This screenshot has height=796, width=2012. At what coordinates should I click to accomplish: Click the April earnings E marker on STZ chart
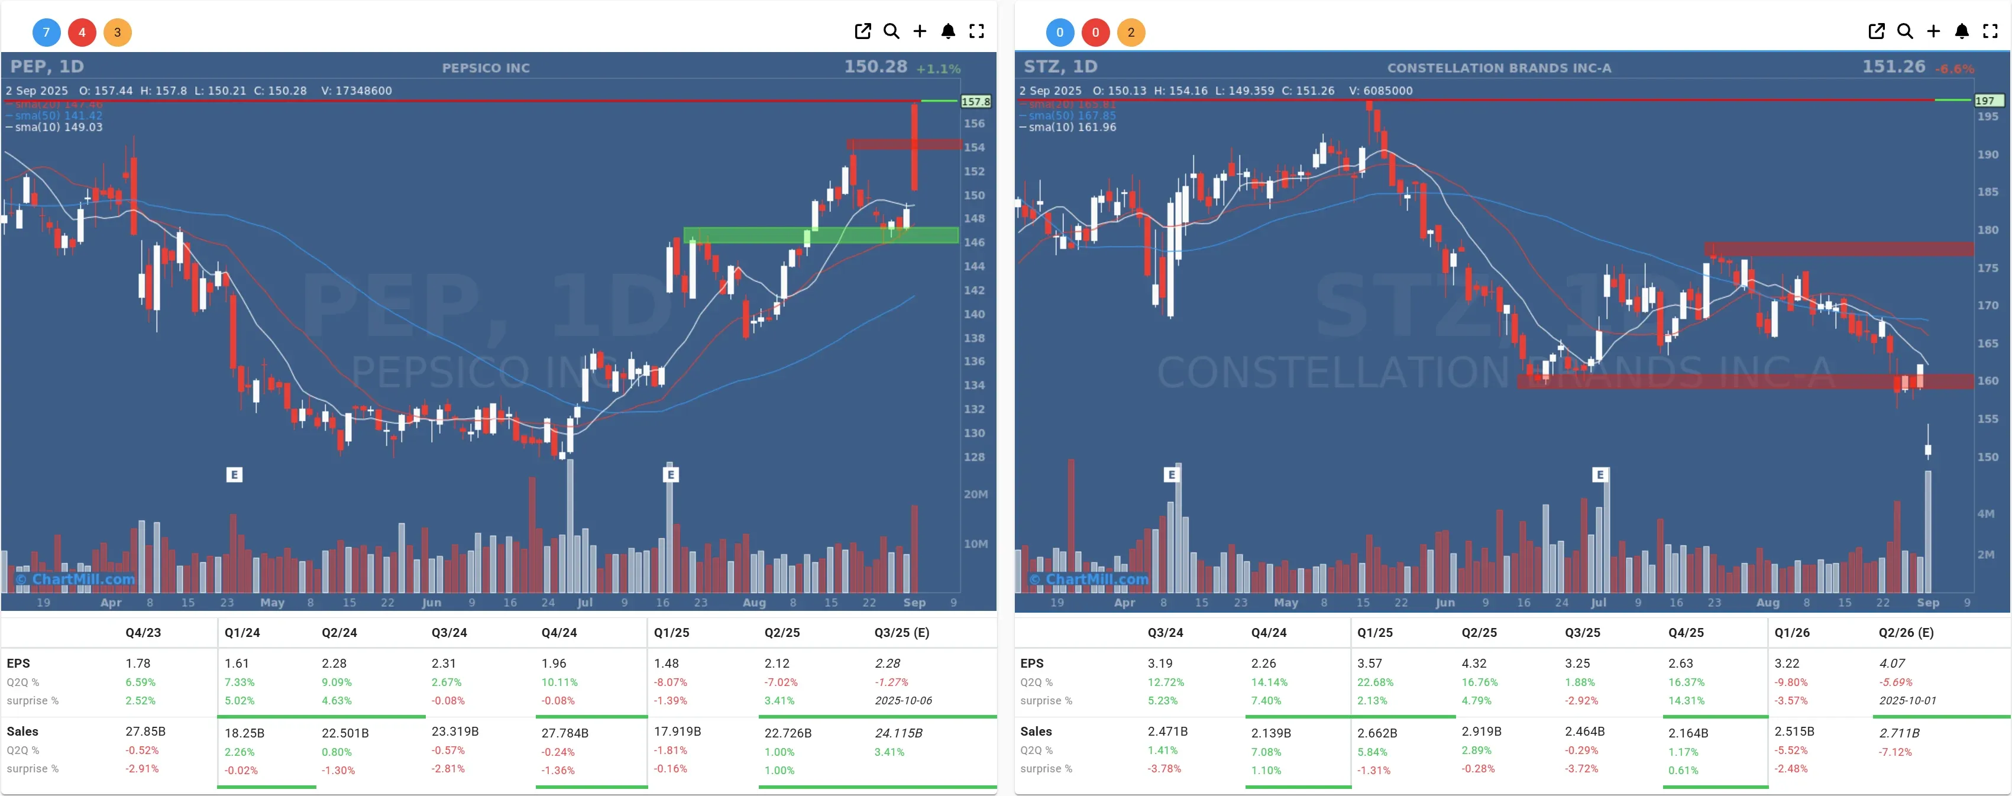point(1171,474)
